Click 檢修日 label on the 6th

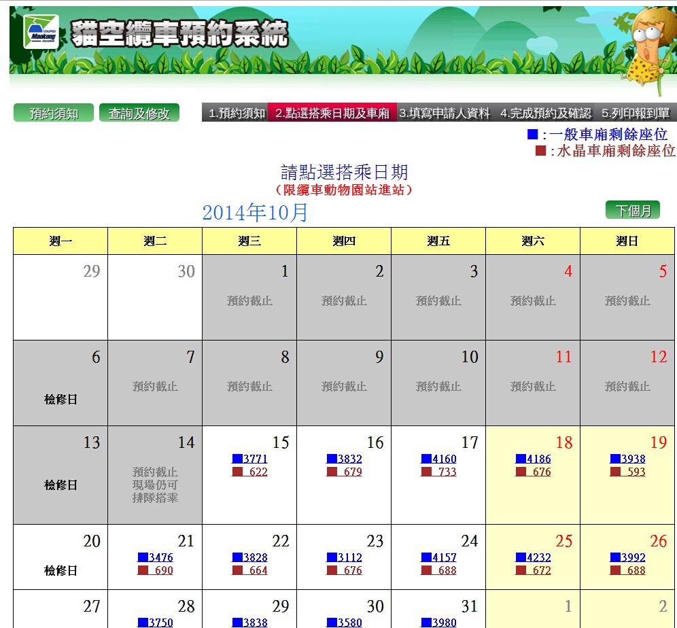point(60,399)
